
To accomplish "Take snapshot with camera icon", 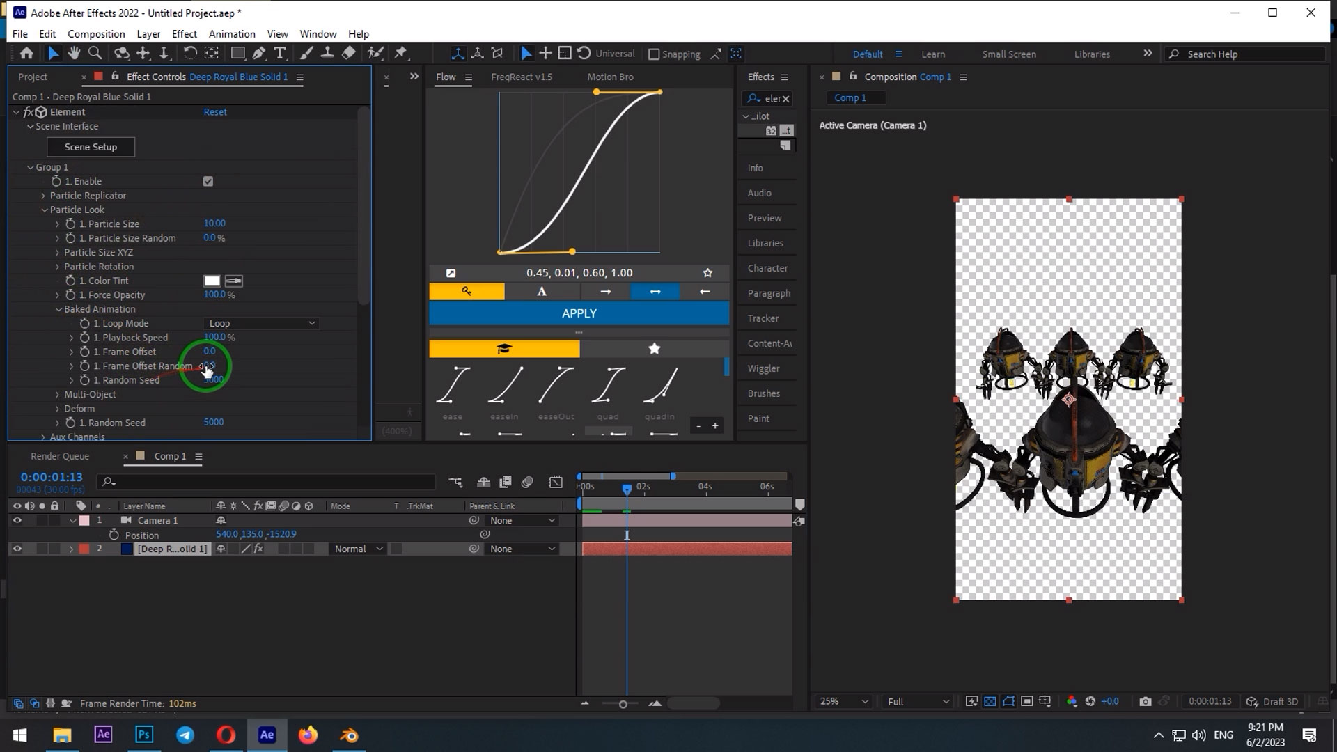I will tap(1145, 701).
